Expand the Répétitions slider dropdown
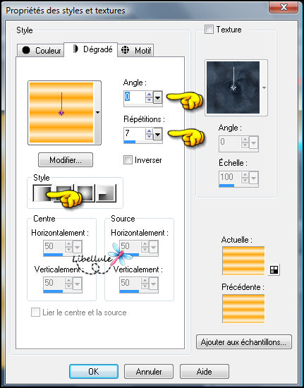 click(157, 134)
